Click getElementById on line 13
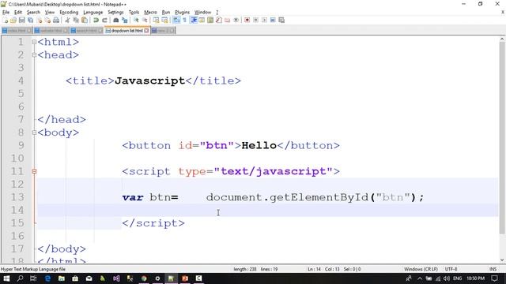Screen dimensions: 506x284 (319, 197)
